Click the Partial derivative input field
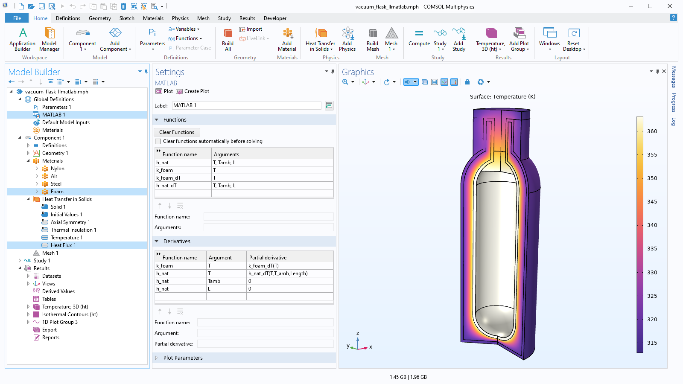683x384 pixels. 266,344
